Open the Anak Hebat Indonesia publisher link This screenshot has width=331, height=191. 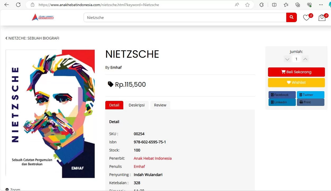pos(153,158)
